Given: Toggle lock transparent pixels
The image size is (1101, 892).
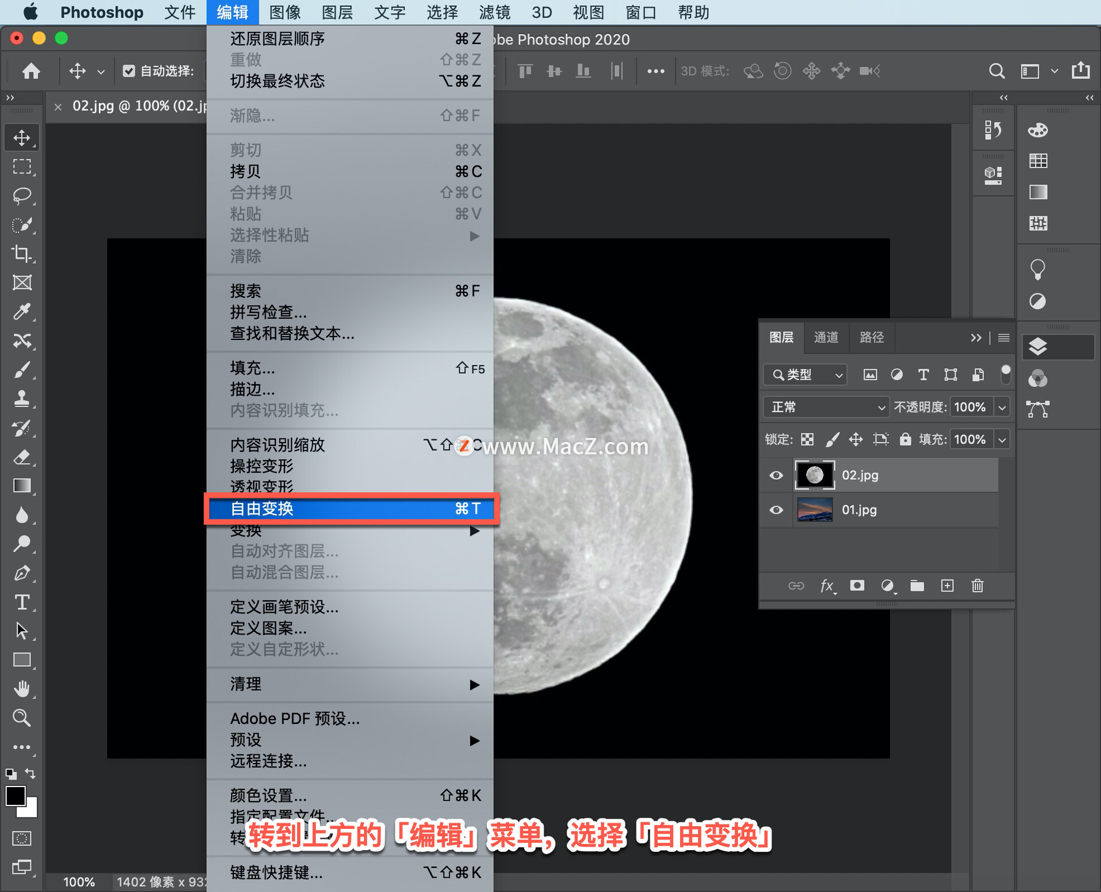Looking at the screenshot, I should click(x=807, y=439).
